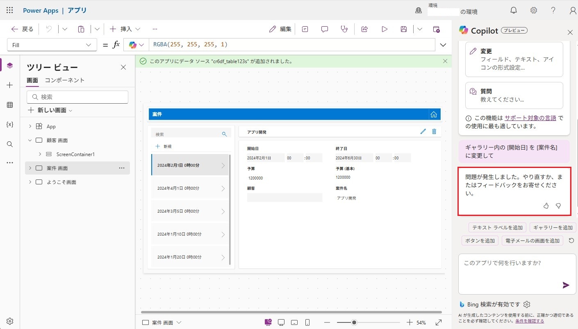Click the Share icon in toolbar
Viewport: 578px width, 329px height.
(364, 29)
